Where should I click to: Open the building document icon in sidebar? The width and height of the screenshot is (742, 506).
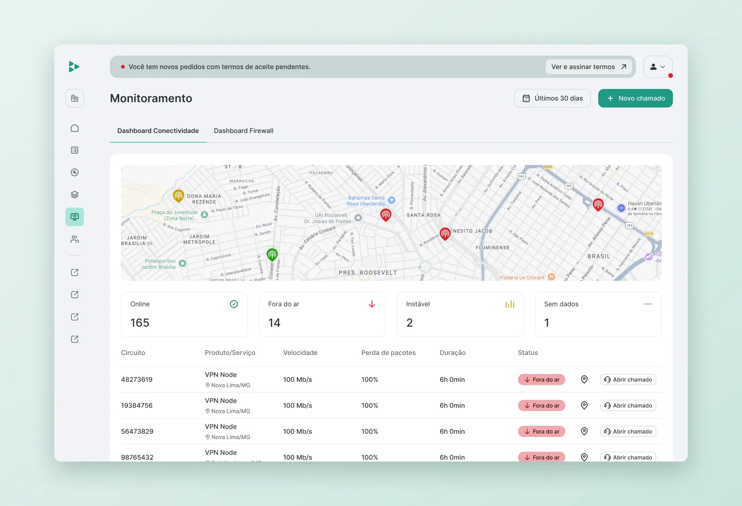(x=75, y=98)
